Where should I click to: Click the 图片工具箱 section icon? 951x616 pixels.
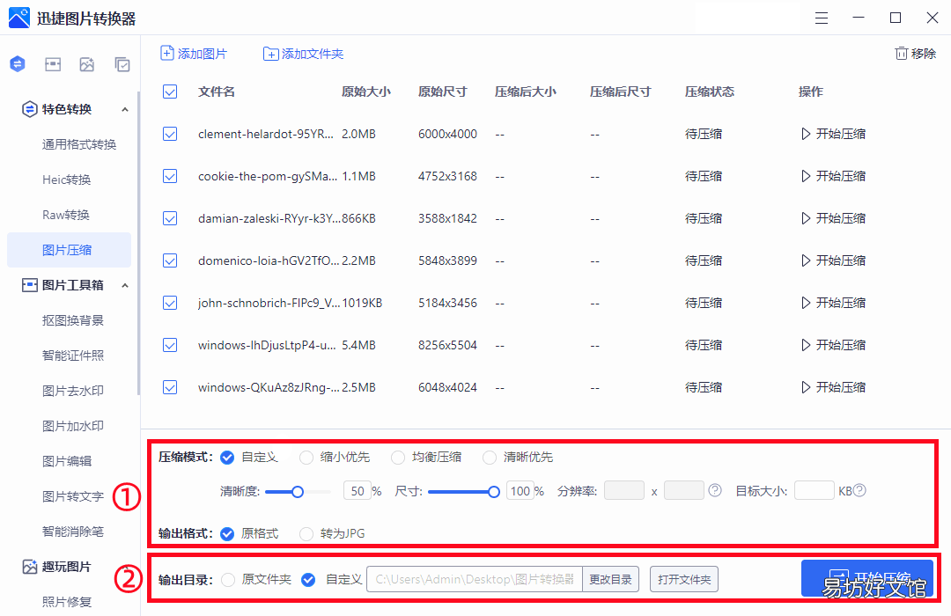point(29,285)
